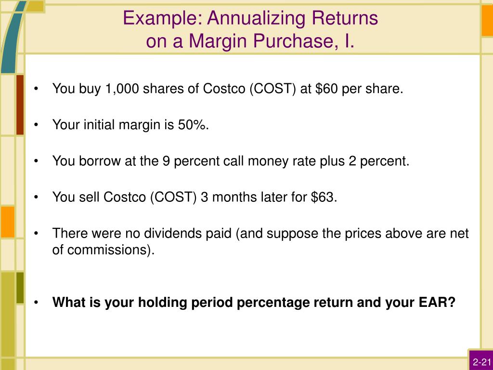Select the "on a Margin Purchase, I." title line

click(250, 42)
